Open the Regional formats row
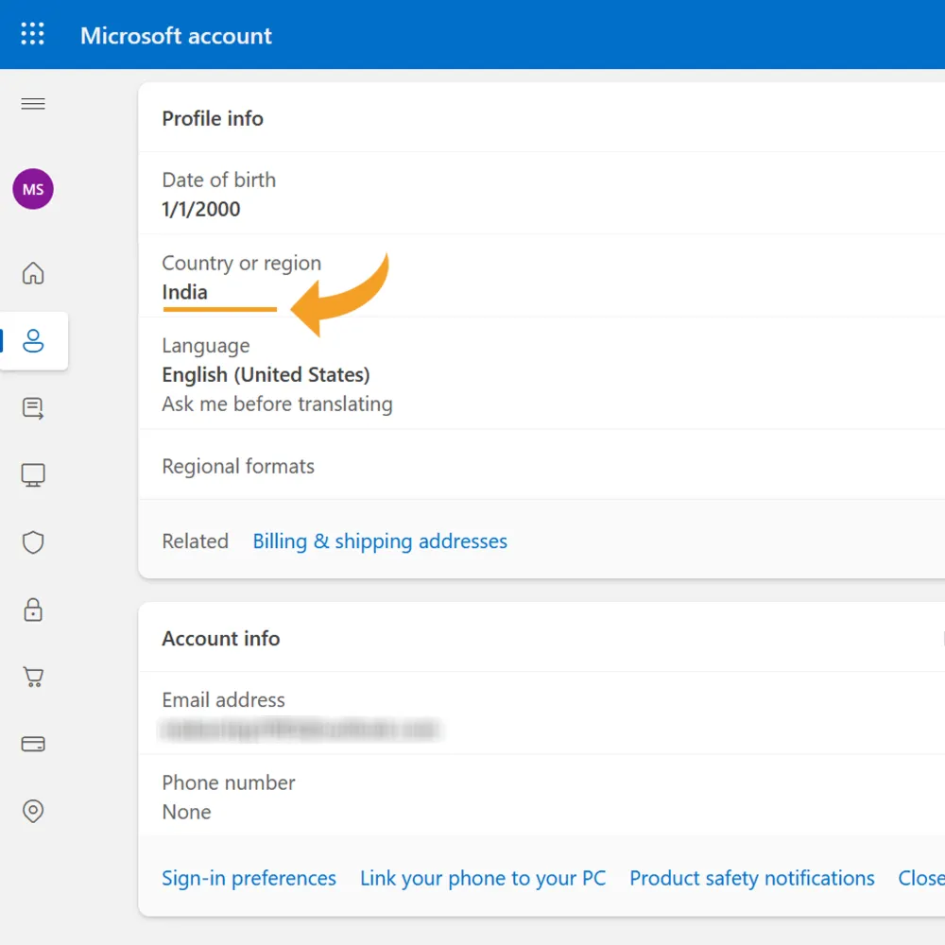Image resolution: width=945 pixels, height=945 pixels. (x=541, y=465)
